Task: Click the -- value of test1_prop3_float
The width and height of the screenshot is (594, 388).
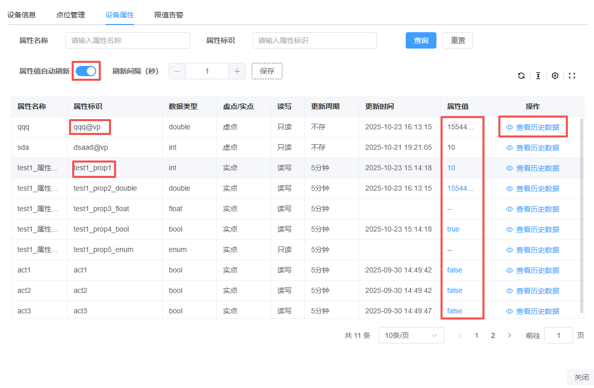Action: [x=450, y=209]
